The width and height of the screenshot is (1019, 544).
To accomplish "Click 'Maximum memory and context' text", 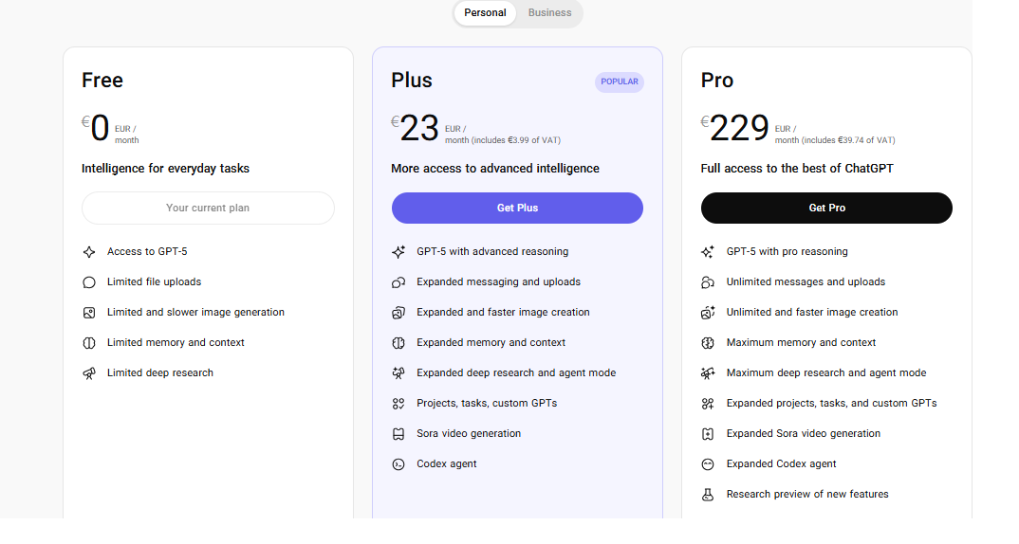I will pos(801,343).
